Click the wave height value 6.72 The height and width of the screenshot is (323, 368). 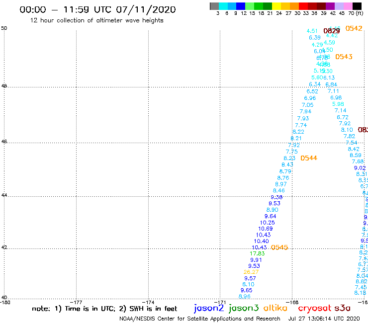pos(343,117)
